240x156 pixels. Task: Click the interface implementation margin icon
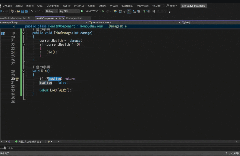coord(3,33)
